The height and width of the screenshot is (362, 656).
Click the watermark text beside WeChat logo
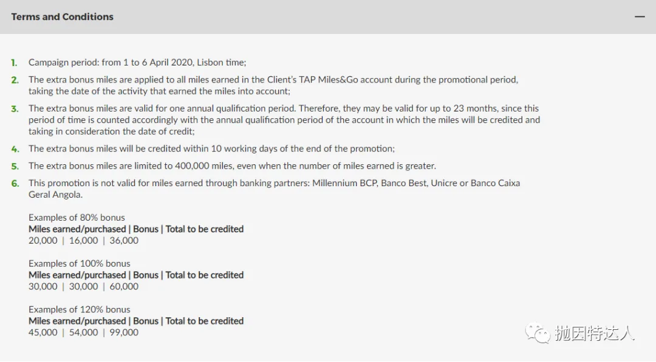coord(595,334)
